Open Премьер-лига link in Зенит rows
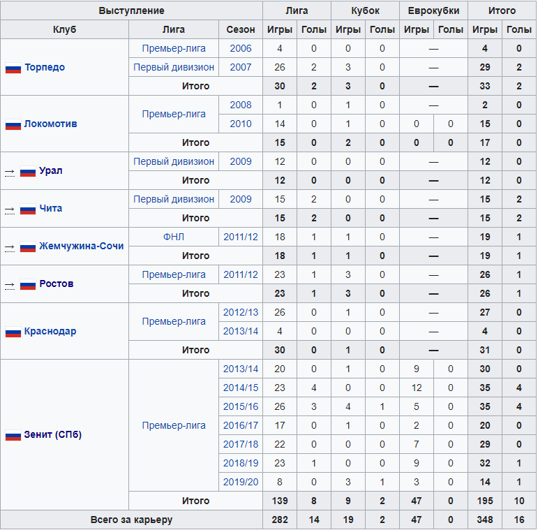The width and height of the screenshot is (538, 530). pos(174,426)
